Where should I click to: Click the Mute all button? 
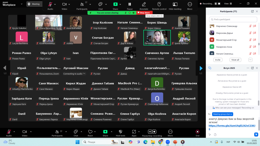tap(235, 60)
